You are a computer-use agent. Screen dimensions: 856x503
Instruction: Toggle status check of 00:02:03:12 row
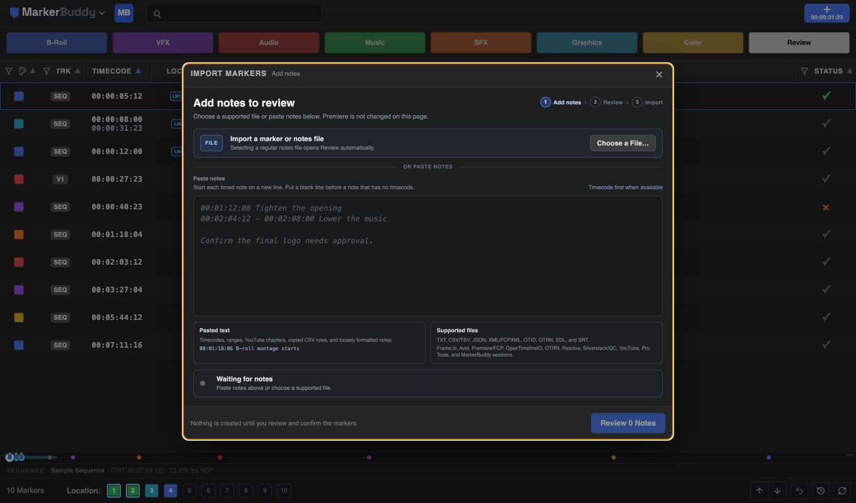click(826, 262)
